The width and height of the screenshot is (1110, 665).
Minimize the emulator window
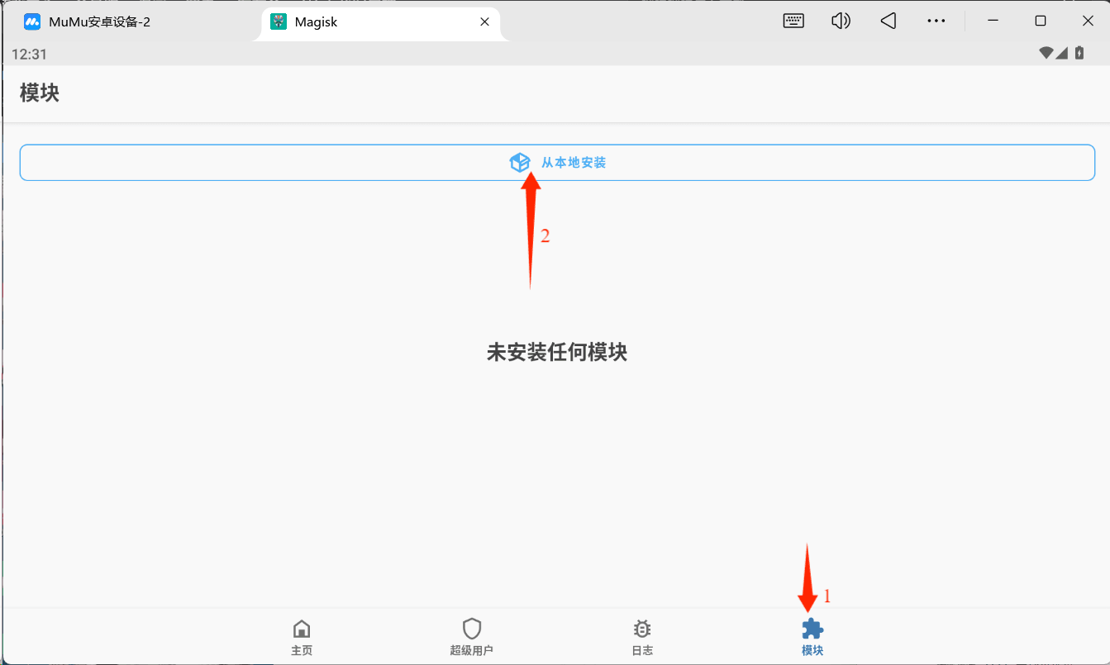(993, 21)
